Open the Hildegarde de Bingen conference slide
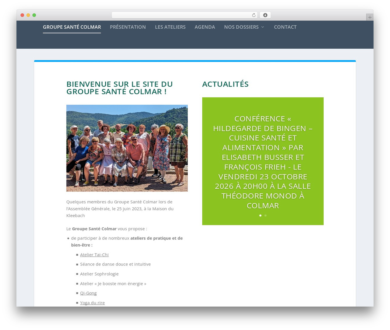Screen dimensions: 390x330 [x=263, y=162]
